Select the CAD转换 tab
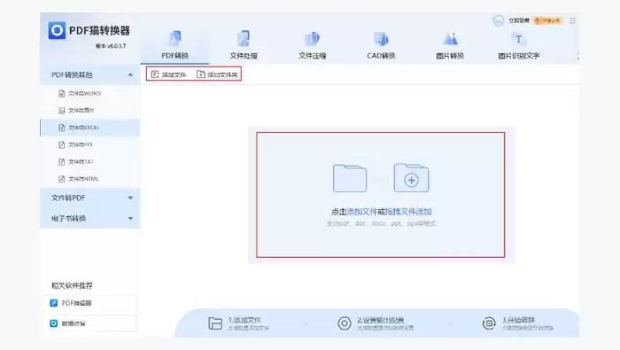Image resolution: width=620 pixels, height=350 pixels. 381,45
